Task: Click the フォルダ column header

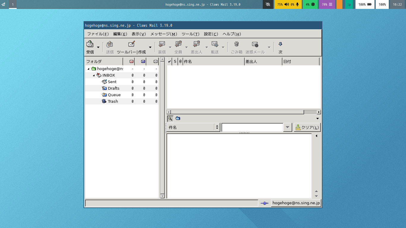Action: (x=104, y=61)
